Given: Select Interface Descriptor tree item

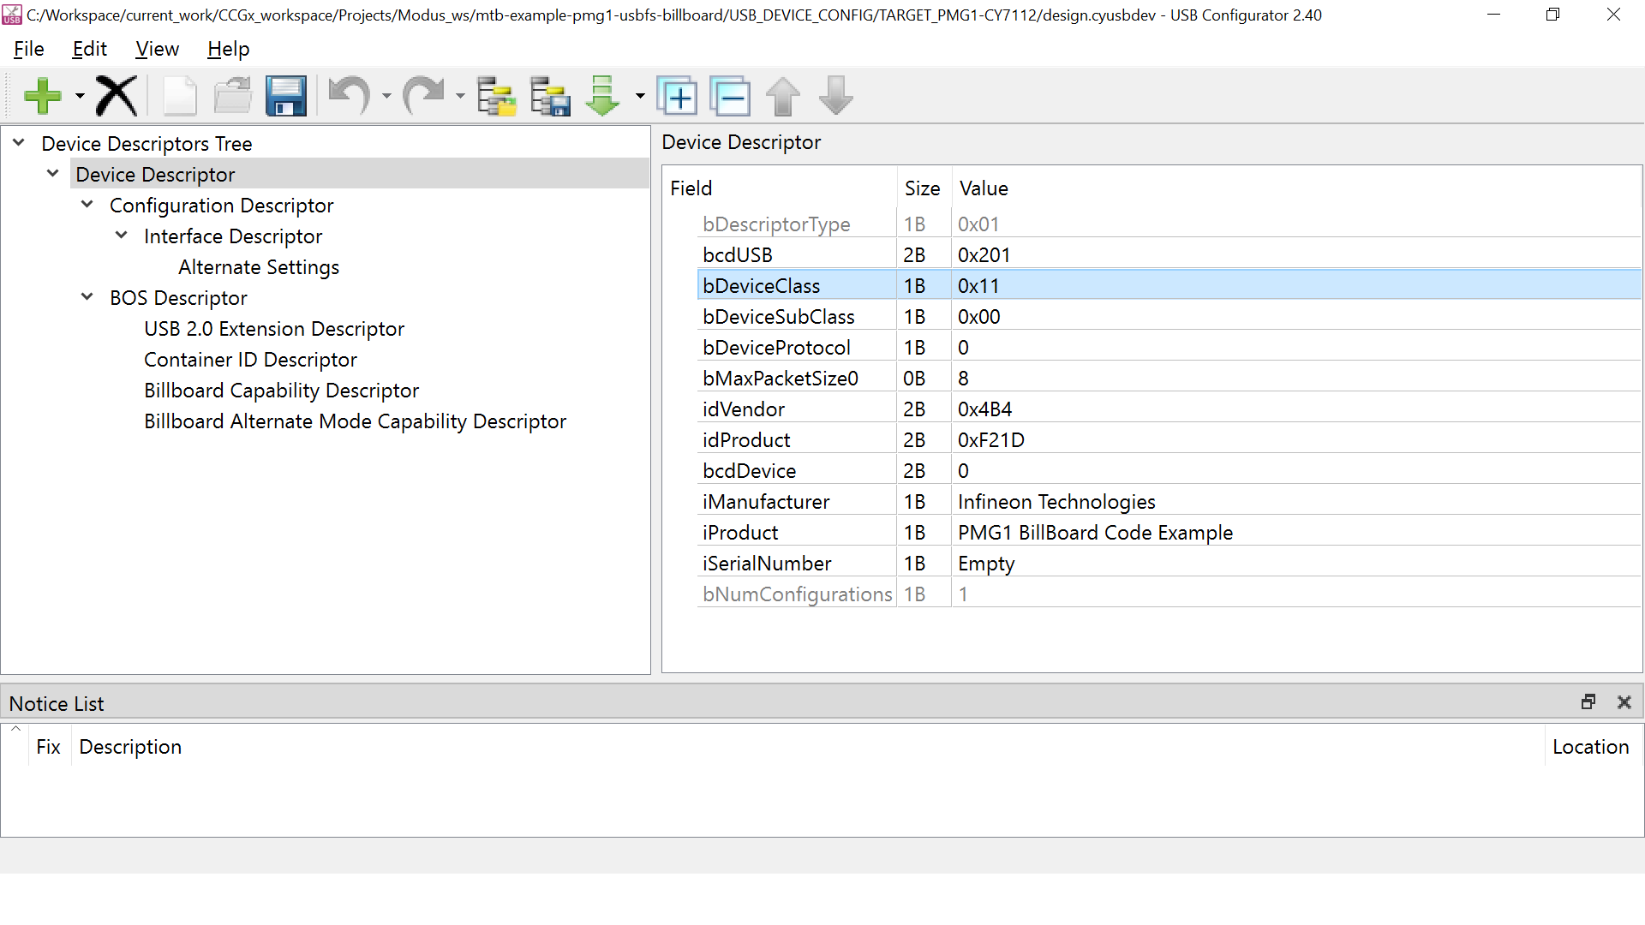Looking at the screenshot, I should (x=233, y=236).
